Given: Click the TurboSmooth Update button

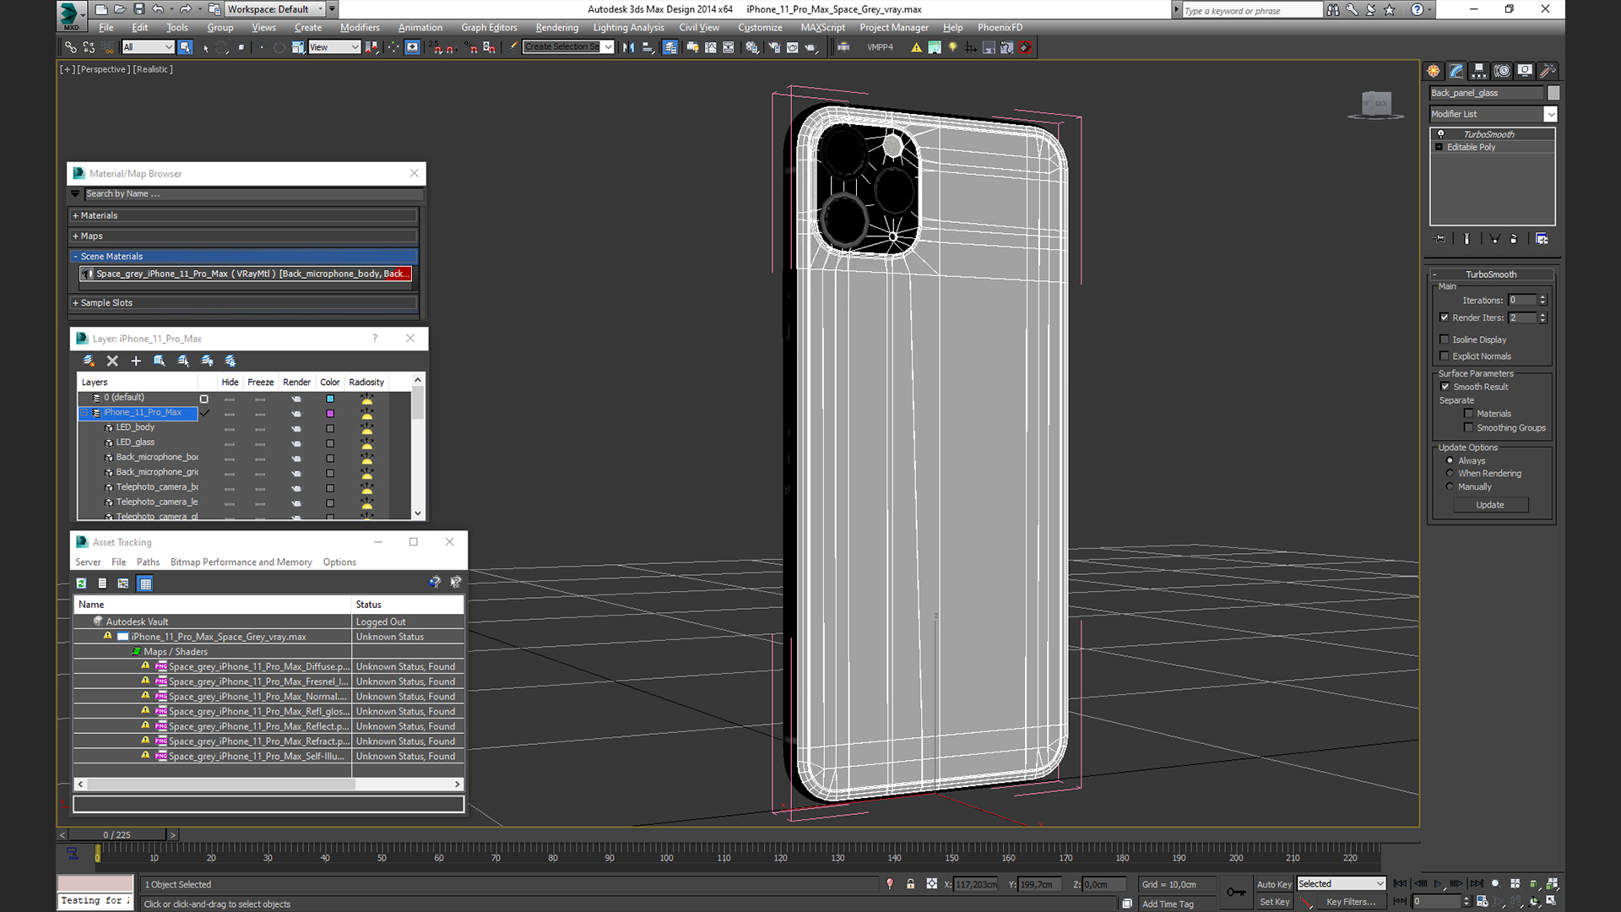Looking at the screenshot, I should point(1490,505).
